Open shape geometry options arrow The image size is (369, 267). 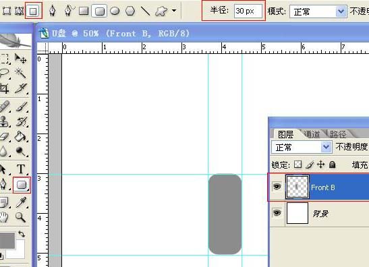click(174, 10)
